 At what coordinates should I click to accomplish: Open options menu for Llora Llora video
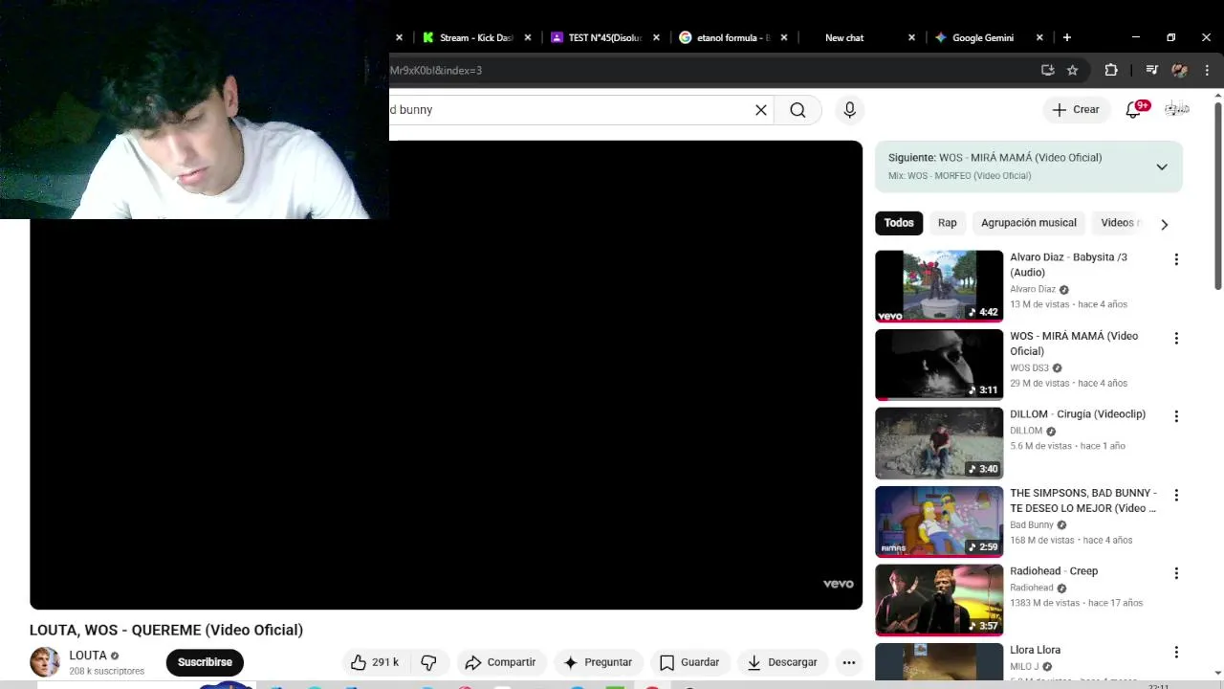click(1176, 652)
